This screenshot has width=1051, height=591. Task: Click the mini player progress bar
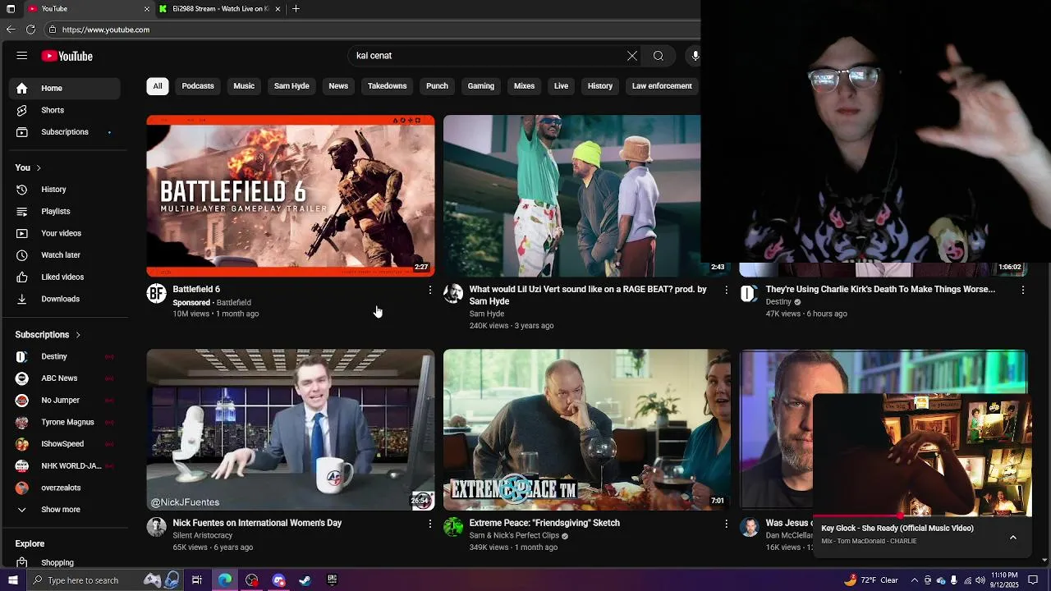pyautogui.click(x=921, y=516)
